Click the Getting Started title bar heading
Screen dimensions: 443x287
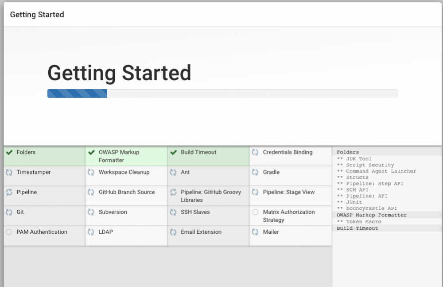pyautogui.click(x=37, y=14)
